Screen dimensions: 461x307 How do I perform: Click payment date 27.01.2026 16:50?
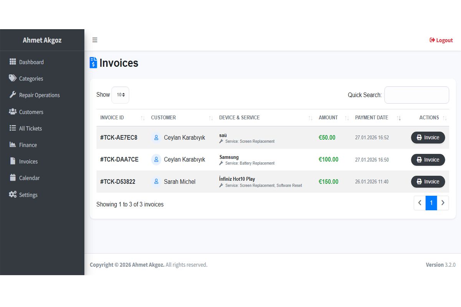(372, 160)
